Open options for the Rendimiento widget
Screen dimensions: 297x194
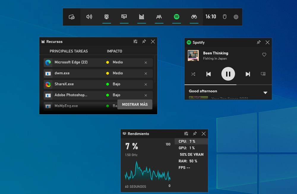point(186,134)
